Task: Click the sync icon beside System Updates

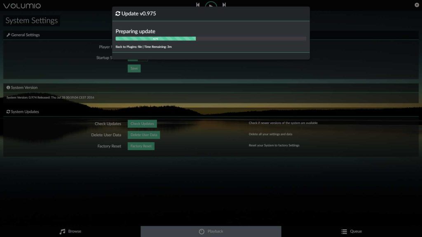Action: pos(8,112)
